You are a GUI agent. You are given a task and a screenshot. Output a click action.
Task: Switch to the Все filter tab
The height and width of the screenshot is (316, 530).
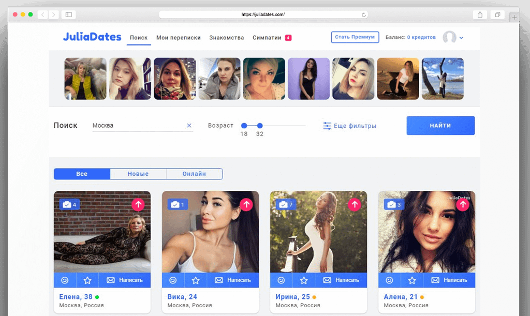point(82,174)
